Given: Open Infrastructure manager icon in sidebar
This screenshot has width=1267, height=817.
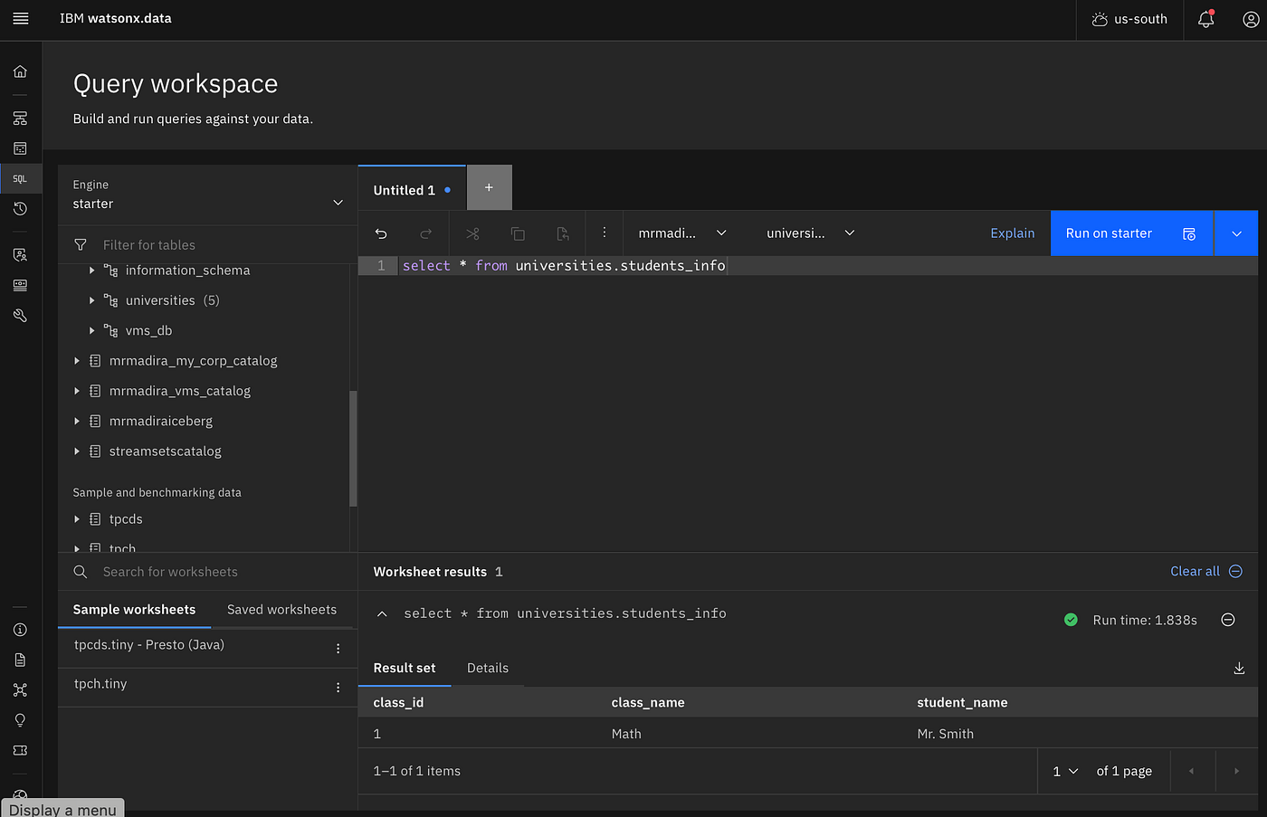Looking at the screenshot, I should pos(20,119).
